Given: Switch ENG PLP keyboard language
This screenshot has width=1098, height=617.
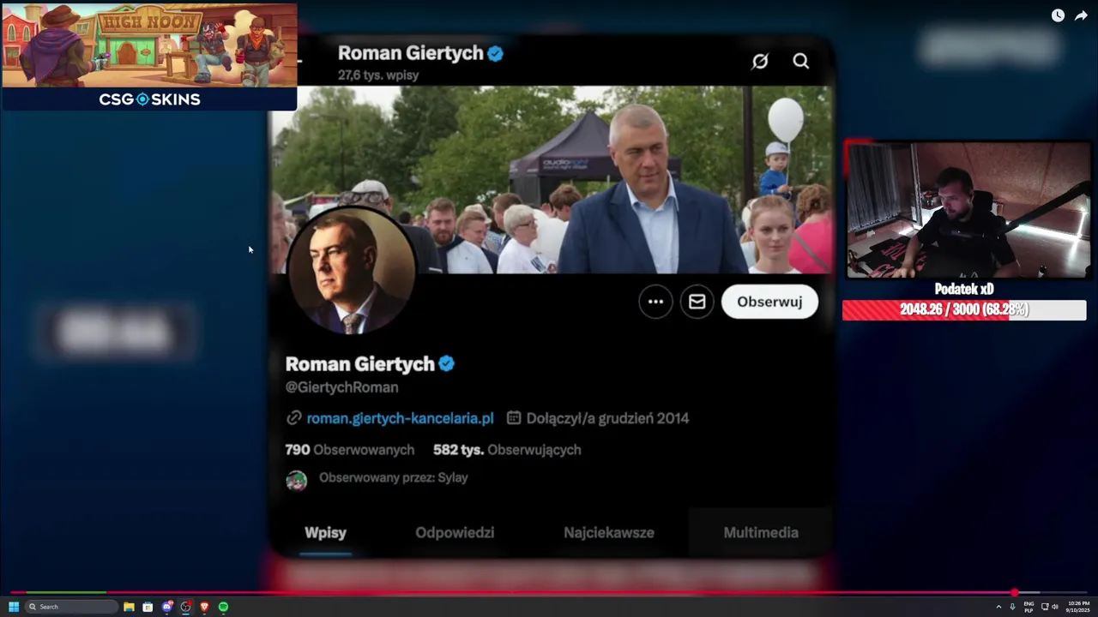Looking at the screenshot, I should 1029,607.
